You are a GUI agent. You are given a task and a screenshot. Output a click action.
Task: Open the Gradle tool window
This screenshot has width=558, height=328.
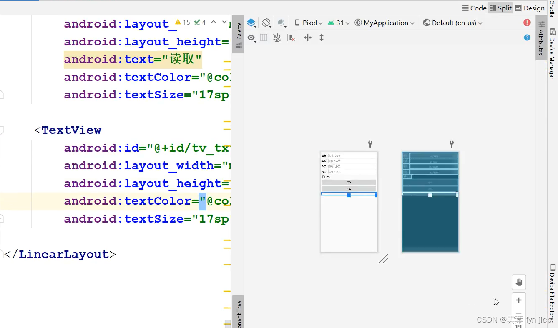552,8
